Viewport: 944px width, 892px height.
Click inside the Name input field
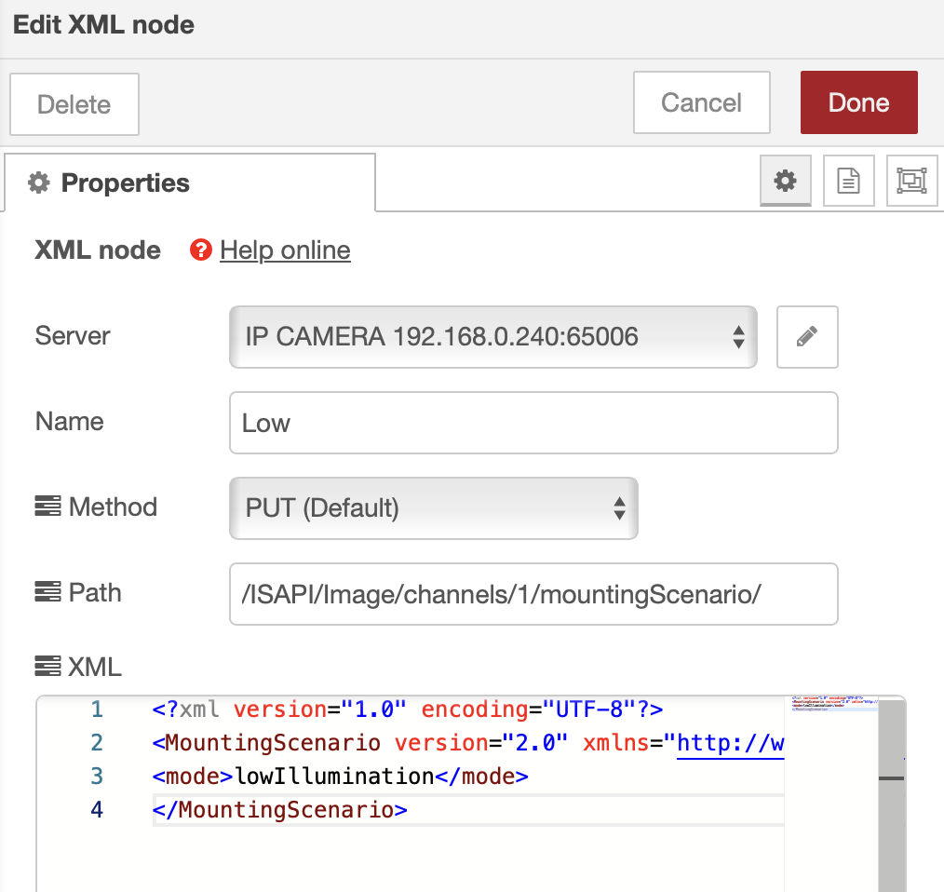[x=533, y=422]
